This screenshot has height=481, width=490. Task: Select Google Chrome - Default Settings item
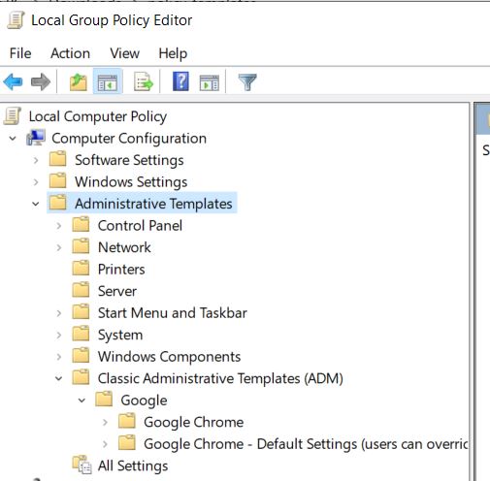[x=306, y=444]
